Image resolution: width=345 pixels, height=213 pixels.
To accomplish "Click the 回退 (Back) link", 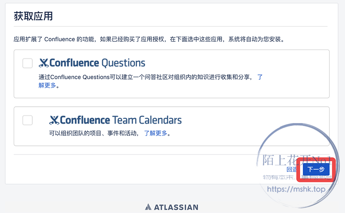I will tap(292, 169).
